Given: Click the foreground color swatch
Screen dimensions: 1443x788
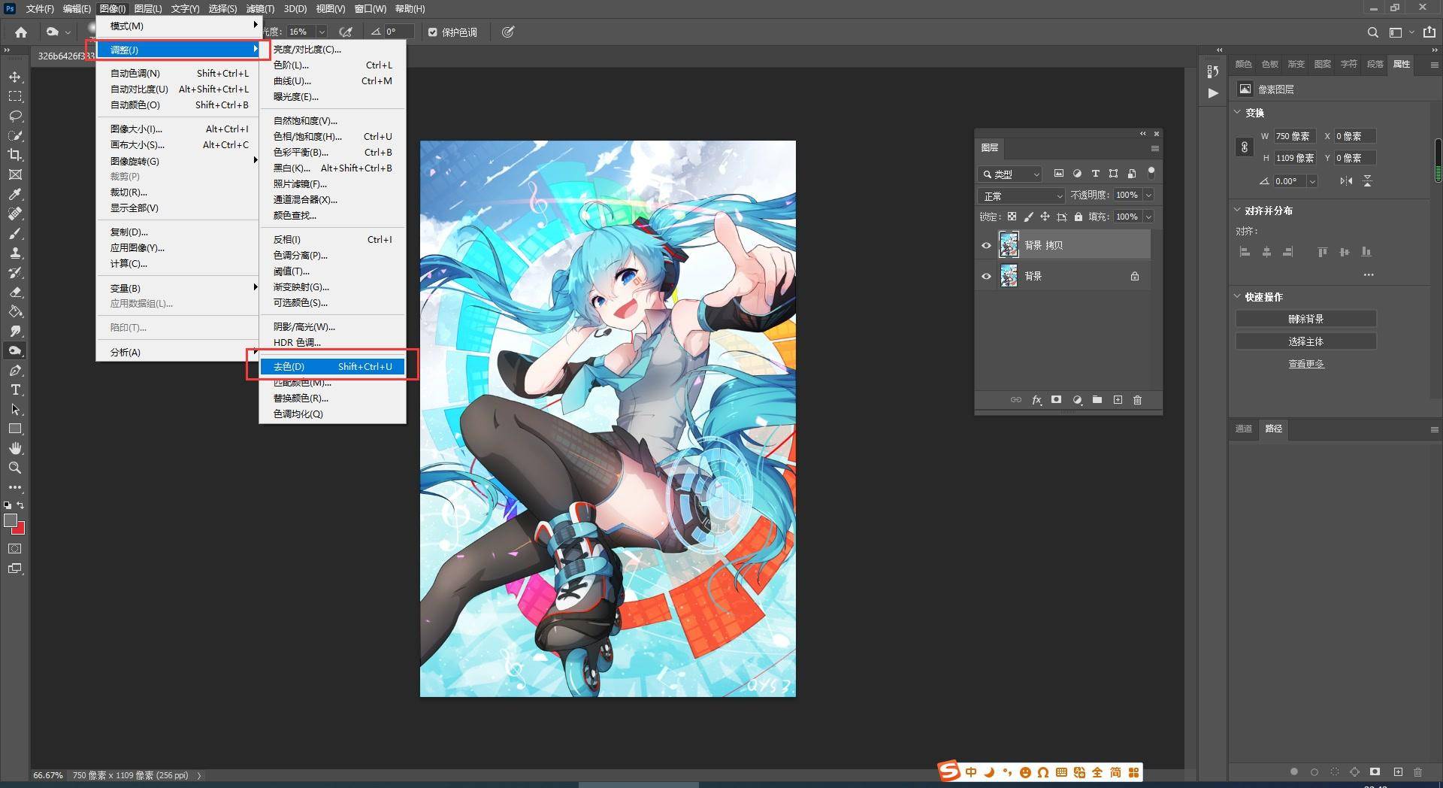Looking at the screenshot, I should pyautogui.click(x=11, y=520).
